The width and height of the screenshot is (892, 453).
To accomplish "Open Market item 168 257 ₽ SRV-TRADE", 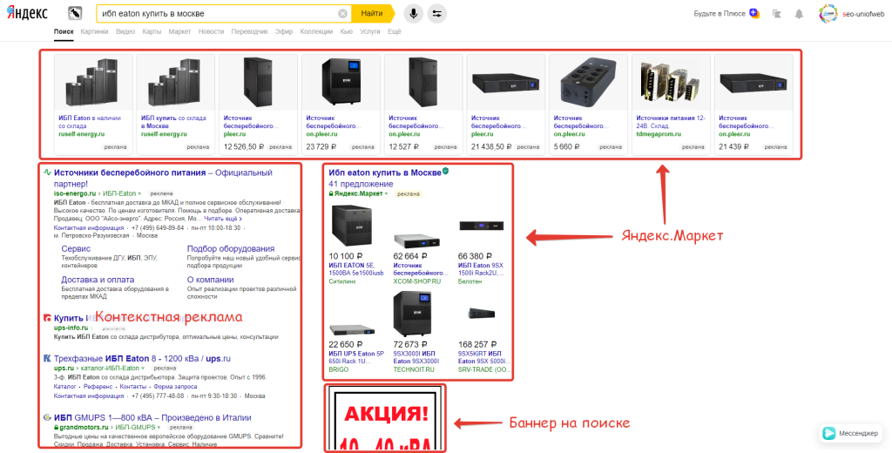I will pyautogui.click(x=484, y=332).
